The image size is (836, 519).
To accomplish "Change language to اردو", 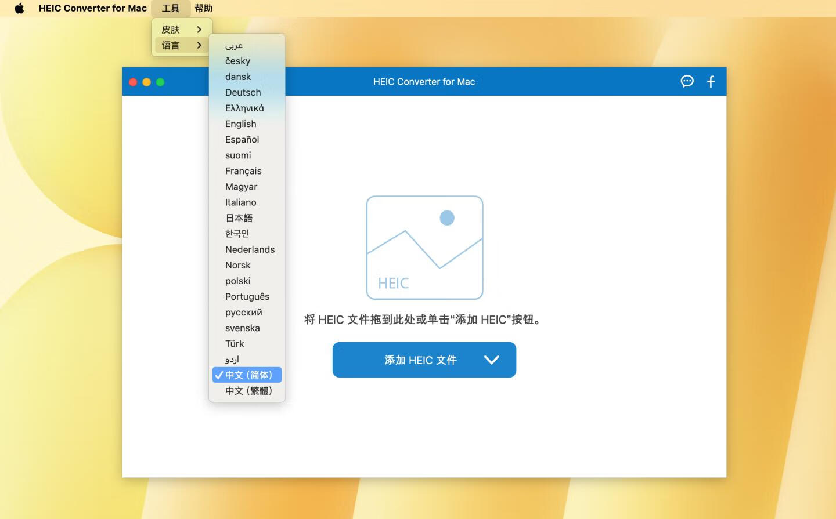I will 247,359.
